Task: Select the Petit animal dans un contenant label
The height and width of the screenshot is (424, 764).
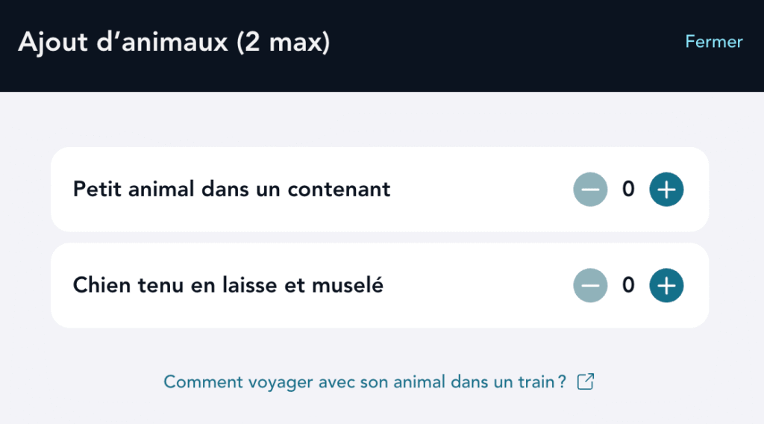Action: tap(231, 190)
